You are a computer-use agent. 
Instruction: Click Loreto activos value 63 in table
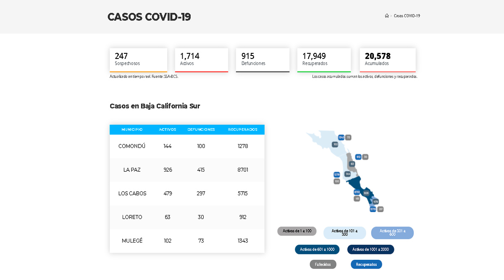tap(168, 217)
